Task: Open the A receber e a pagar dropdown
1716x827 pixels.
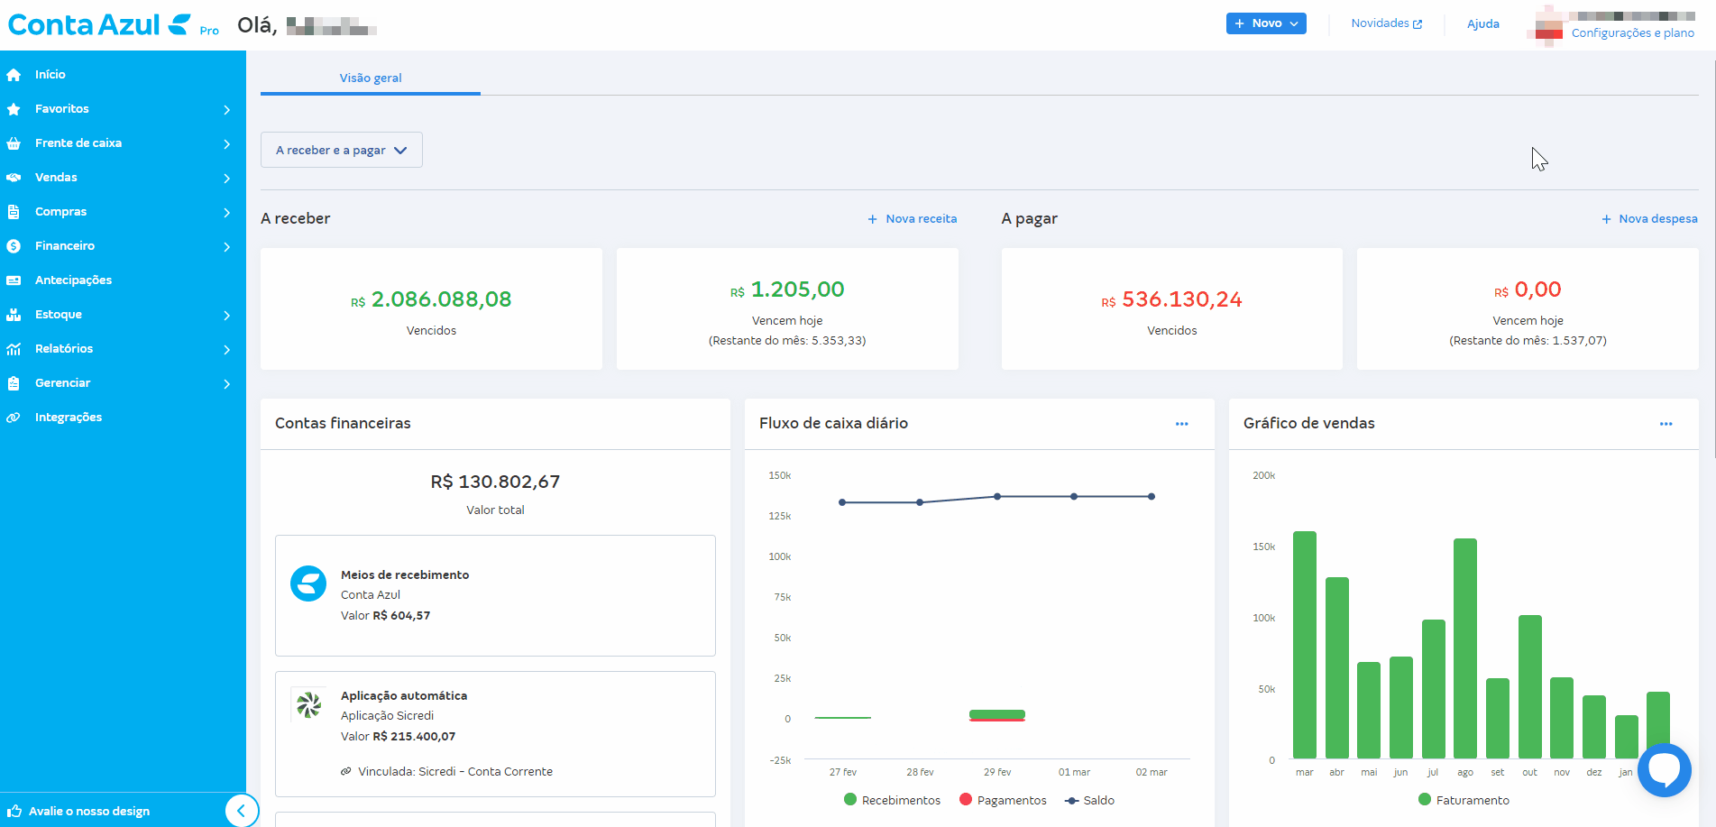Action: [341, 151]
